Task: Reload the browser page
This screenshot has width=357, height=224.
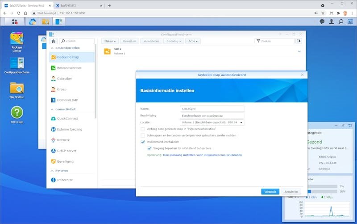Action: point(19,13)
